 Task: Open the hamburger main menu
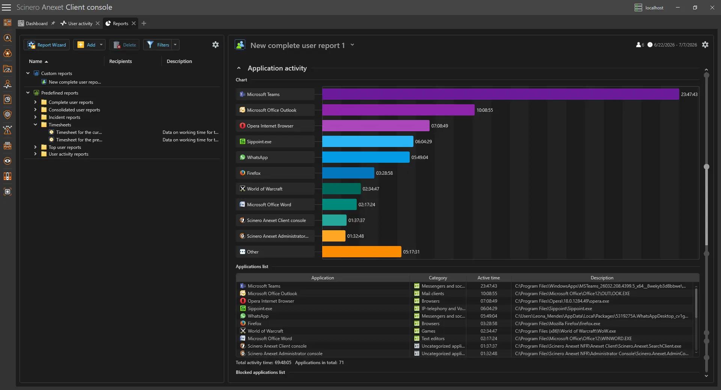coord(6,7)
